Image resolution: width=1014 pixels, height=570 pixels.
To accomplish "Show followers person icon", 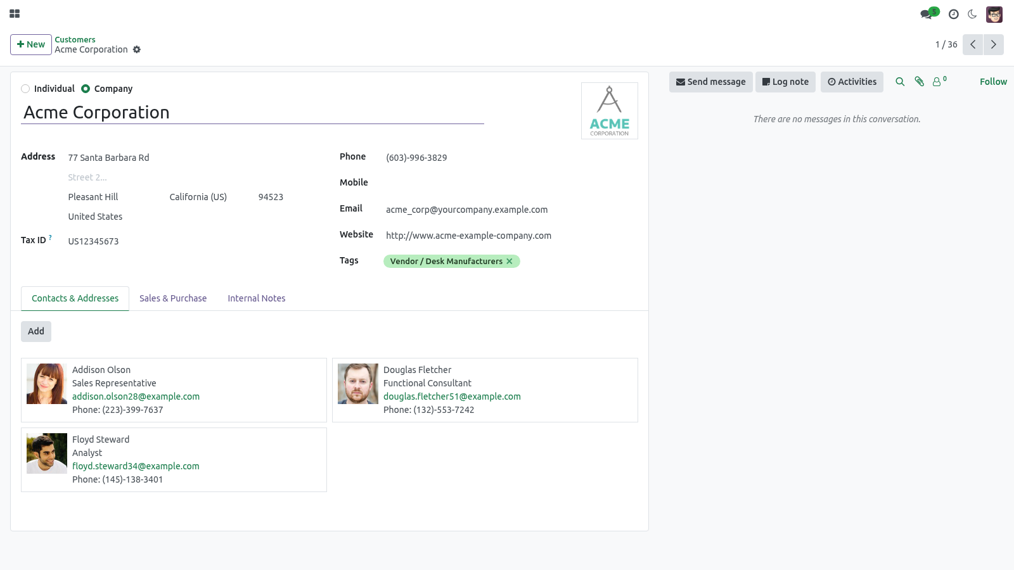I will coord(939,81).
